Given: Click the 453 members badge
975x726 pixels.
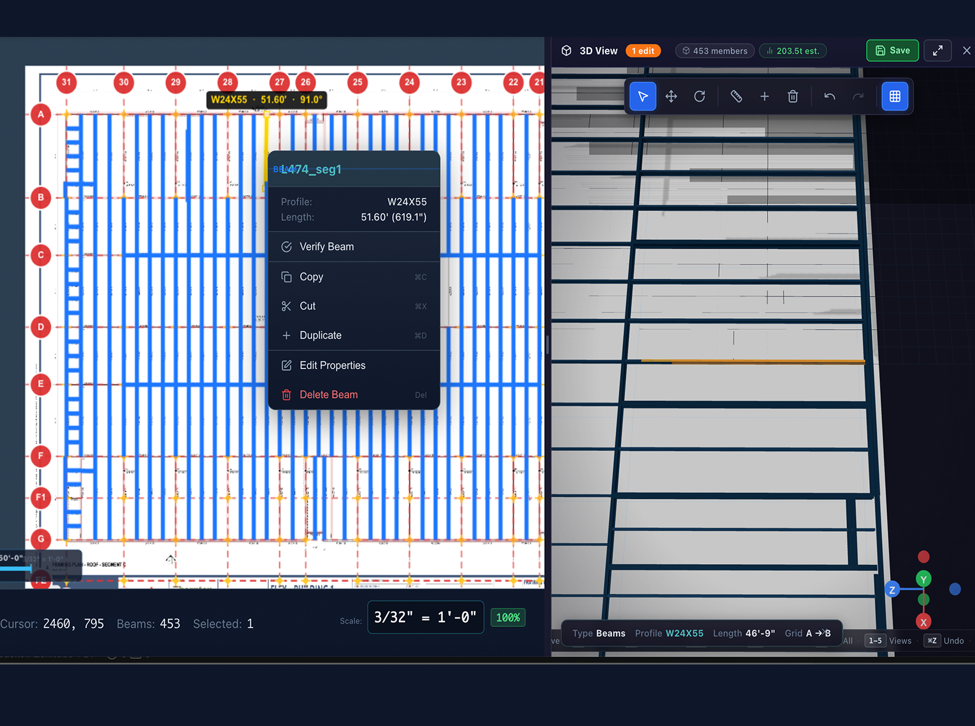Looking at the screenshot, I should pos(715,51).
